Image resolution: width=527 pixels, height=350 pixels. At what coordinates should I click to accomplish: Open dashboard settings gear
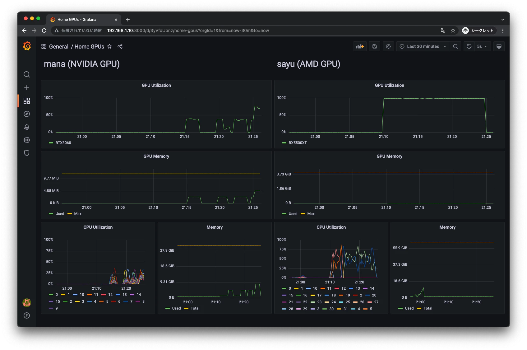[388, 46]
